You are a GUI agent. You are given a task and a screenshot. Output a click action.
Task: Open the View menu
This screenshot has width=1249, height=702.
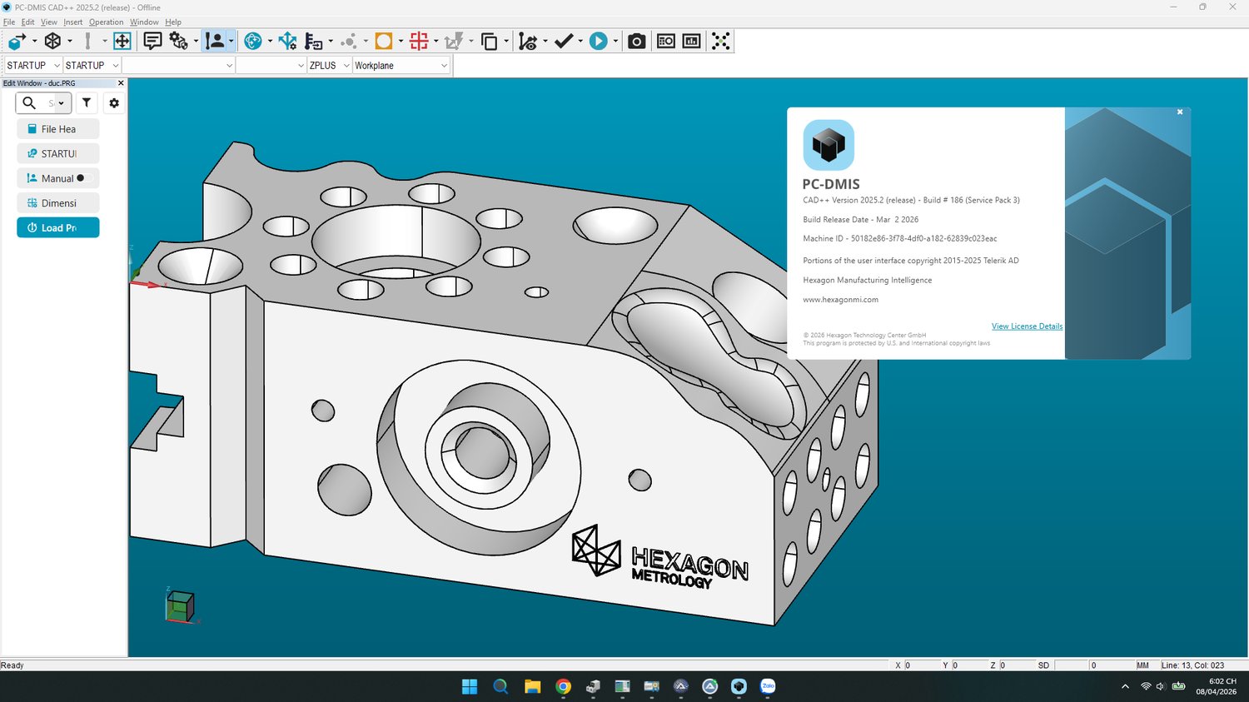click(49, 22)
